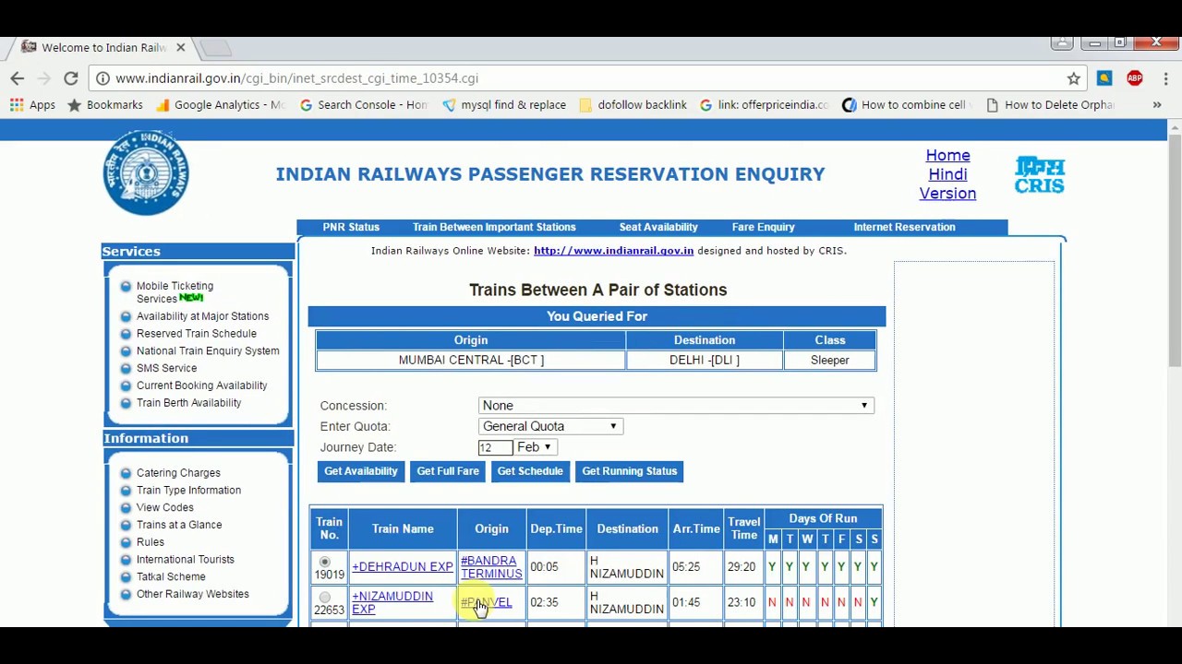Open a new browser tab
Viewport: 1182px width, 664px height.
pos(215,47)
